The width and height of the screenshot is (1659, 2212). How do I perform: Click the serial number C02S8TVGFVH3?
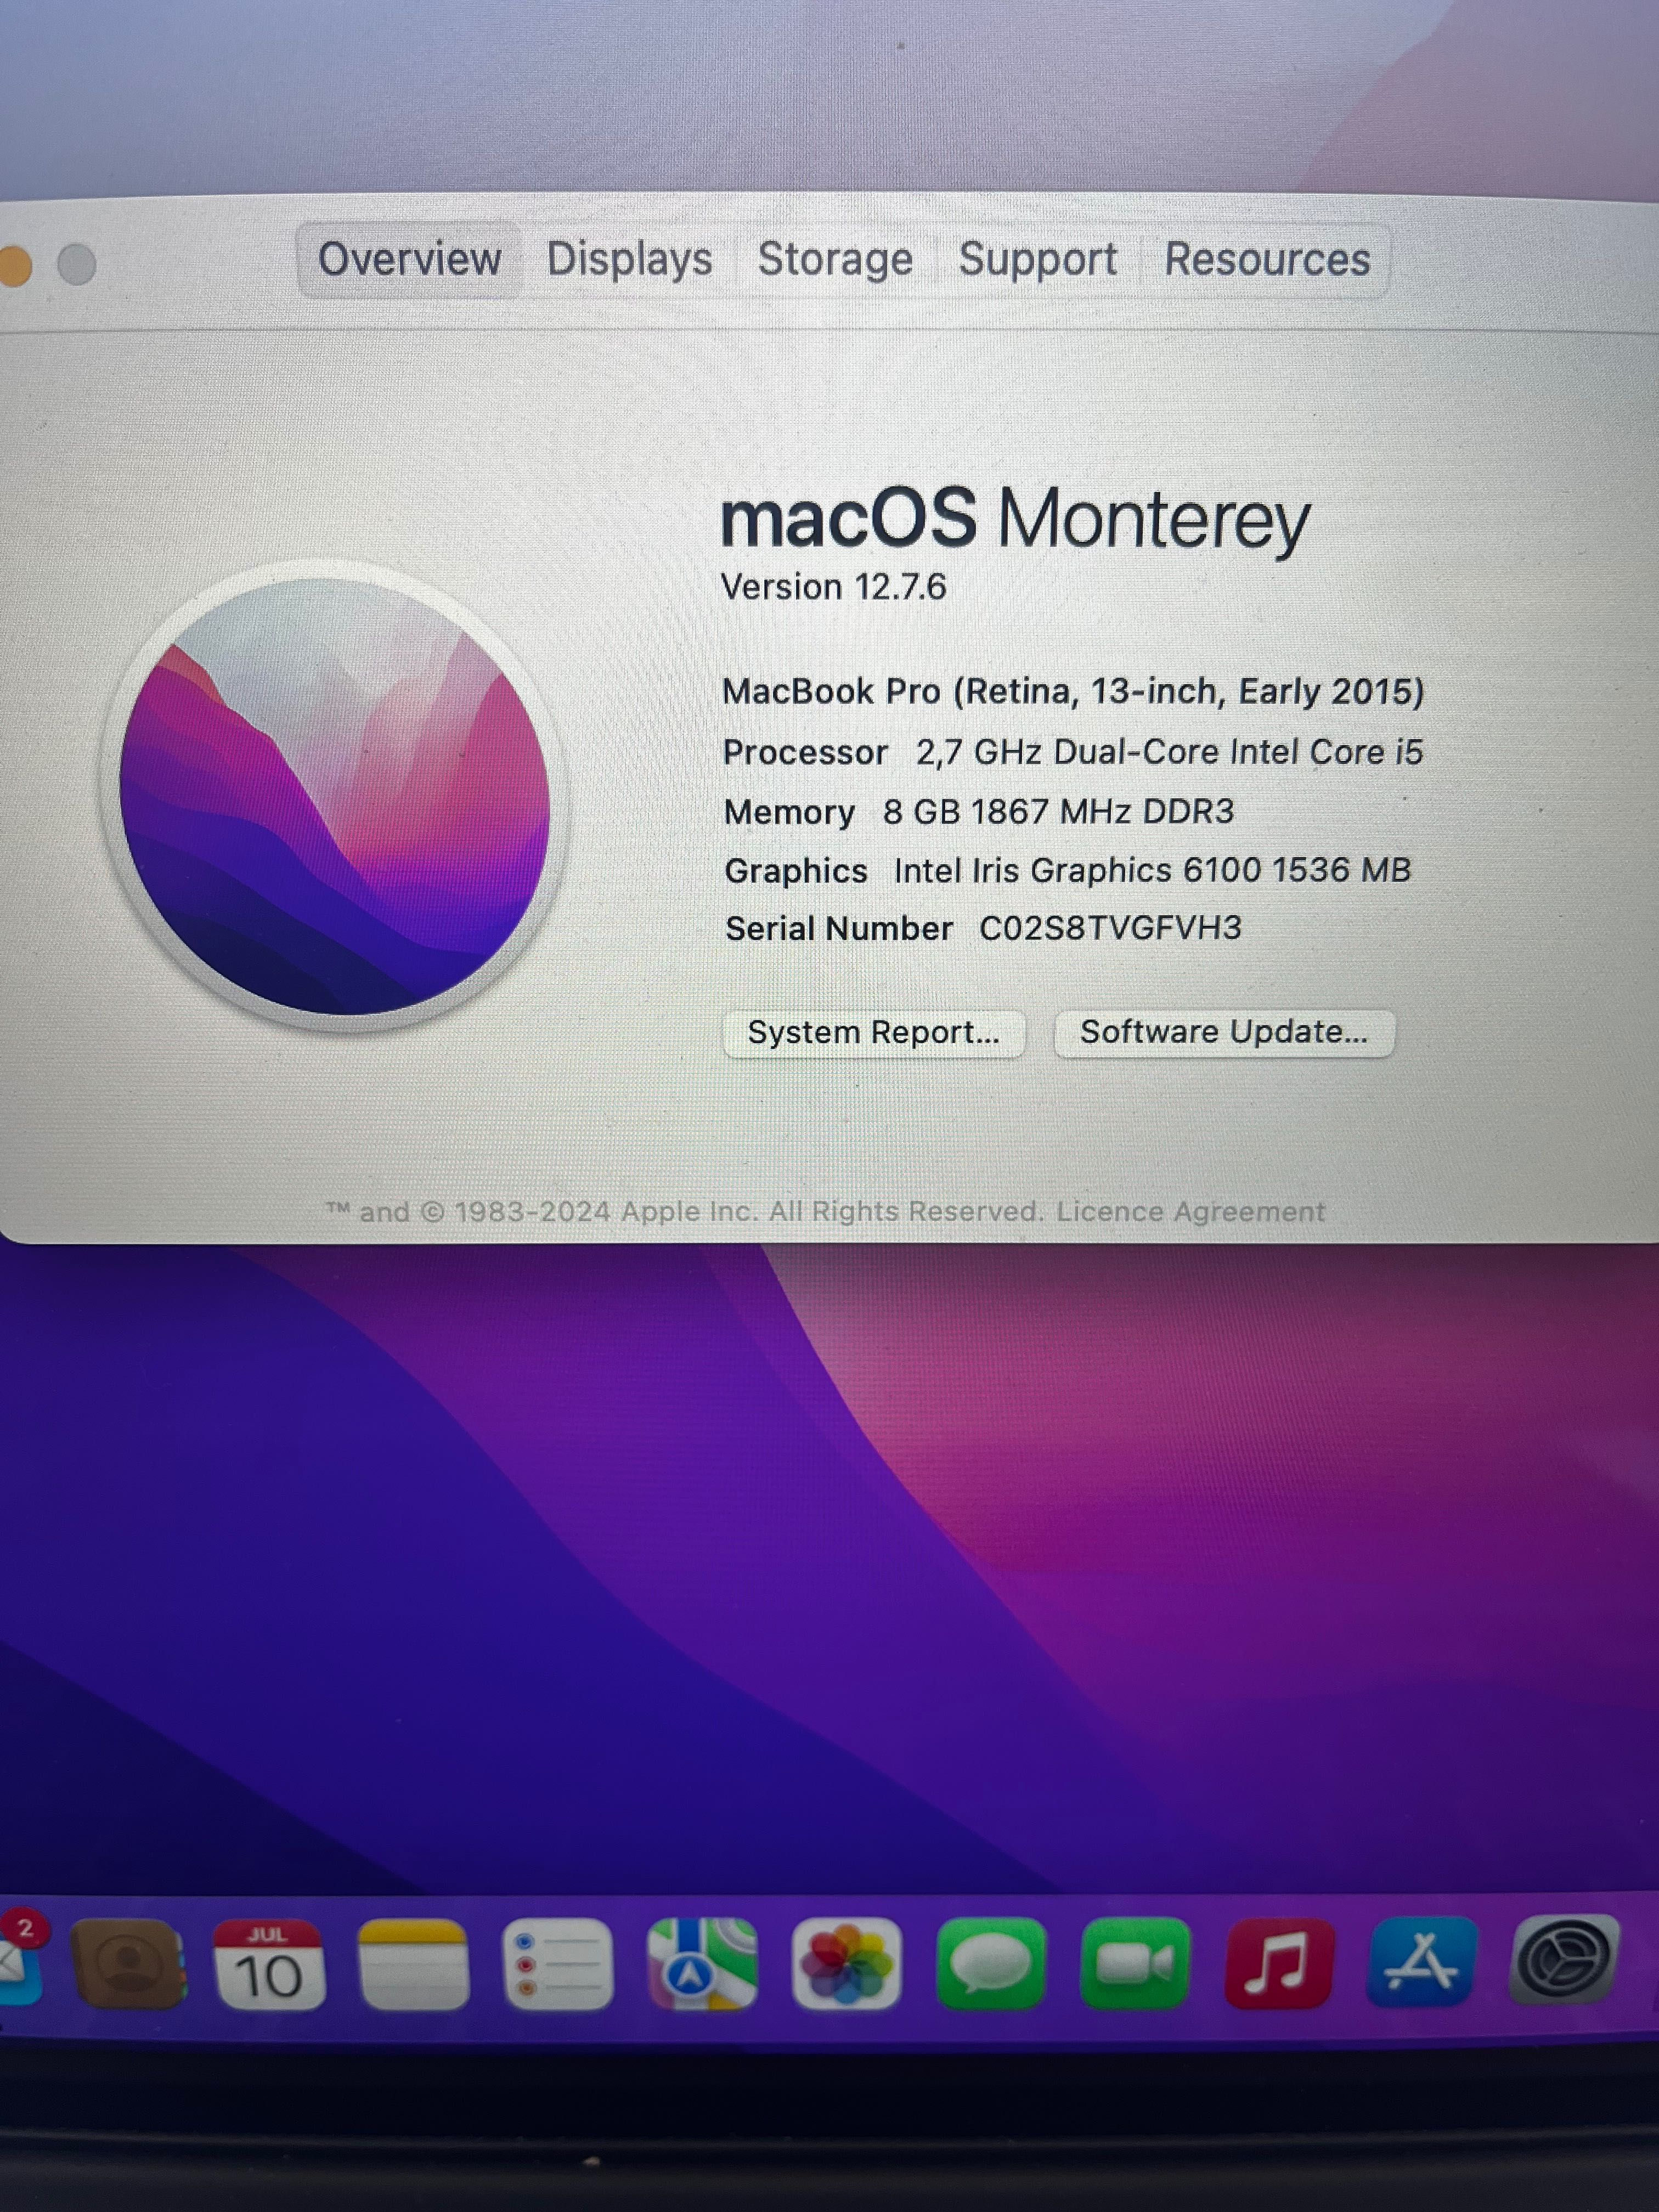point(1110,928)
